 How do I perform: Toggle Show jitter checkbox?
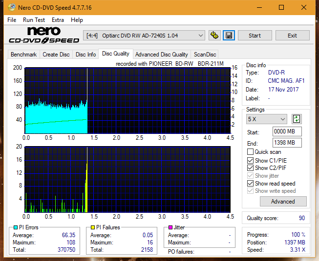pyautogui.click(x=250, y=176)
